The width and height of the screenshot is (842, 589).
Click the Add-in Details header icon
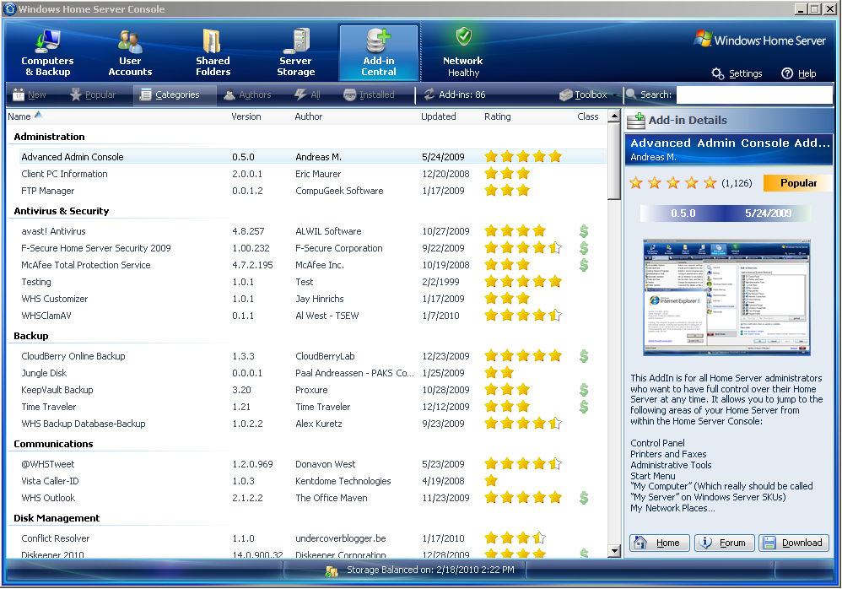tap(636, 121)
